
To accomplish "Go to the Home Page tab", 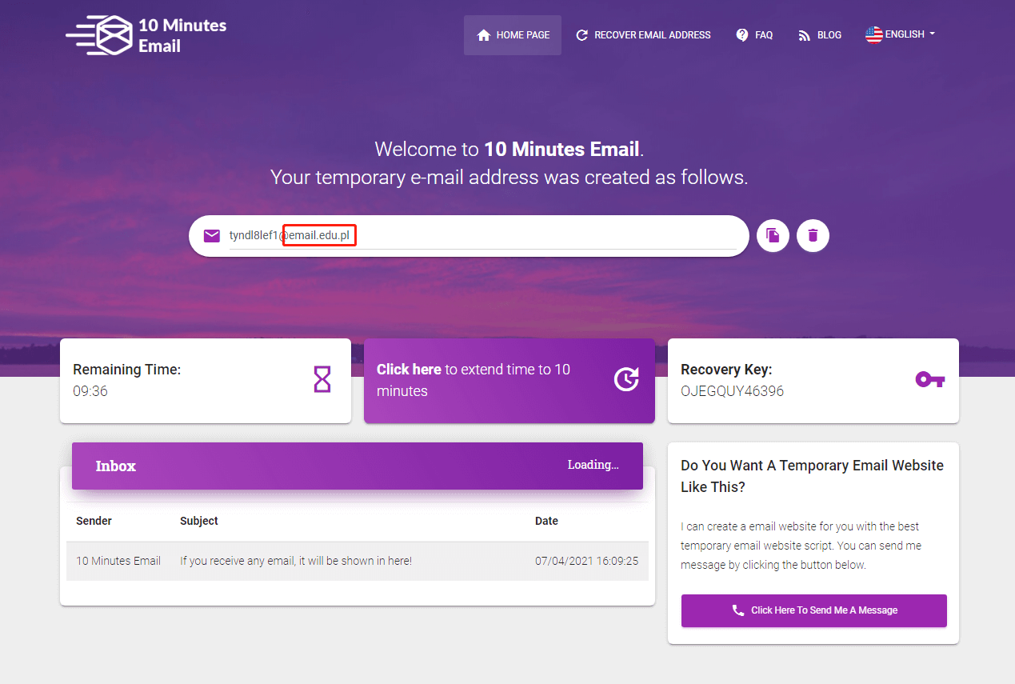I will (513, 35).
